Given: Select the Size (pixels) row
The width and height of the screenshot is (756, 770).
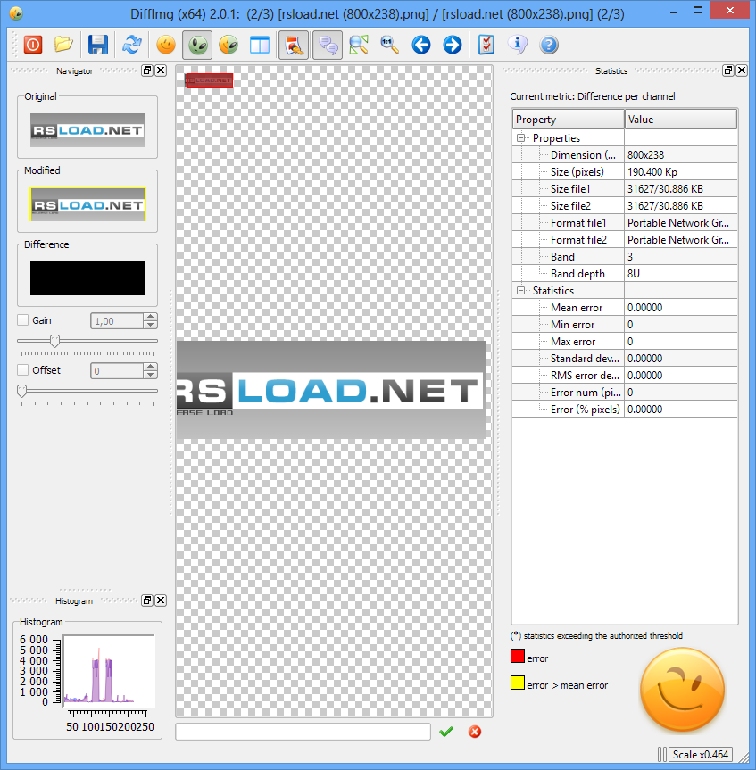Looking at the screenshot, I should 625,172.
